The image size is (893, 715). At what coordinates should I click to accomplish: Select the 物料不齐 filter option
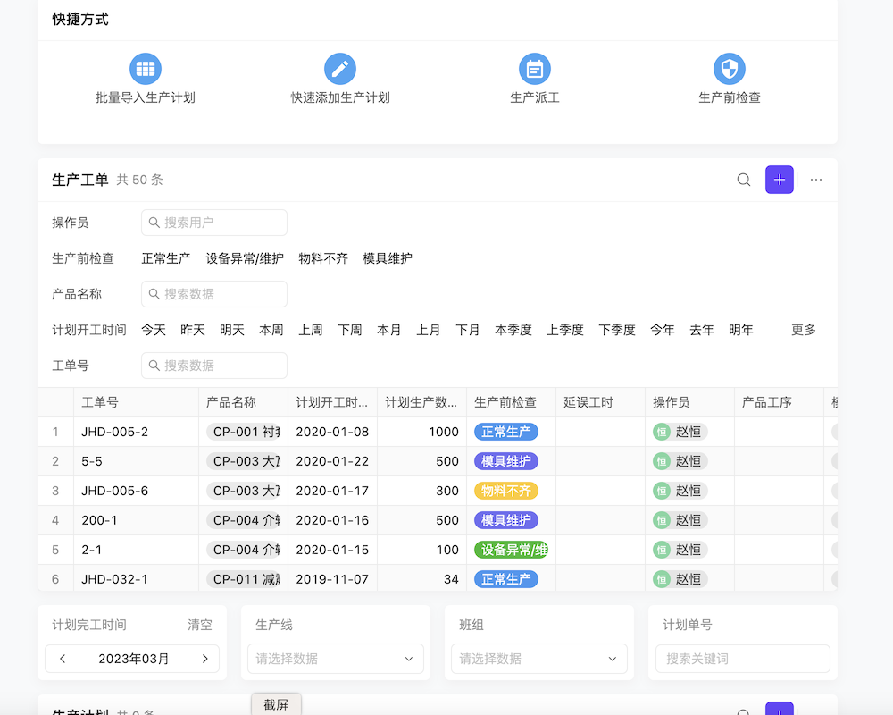[x=323, y=258]
